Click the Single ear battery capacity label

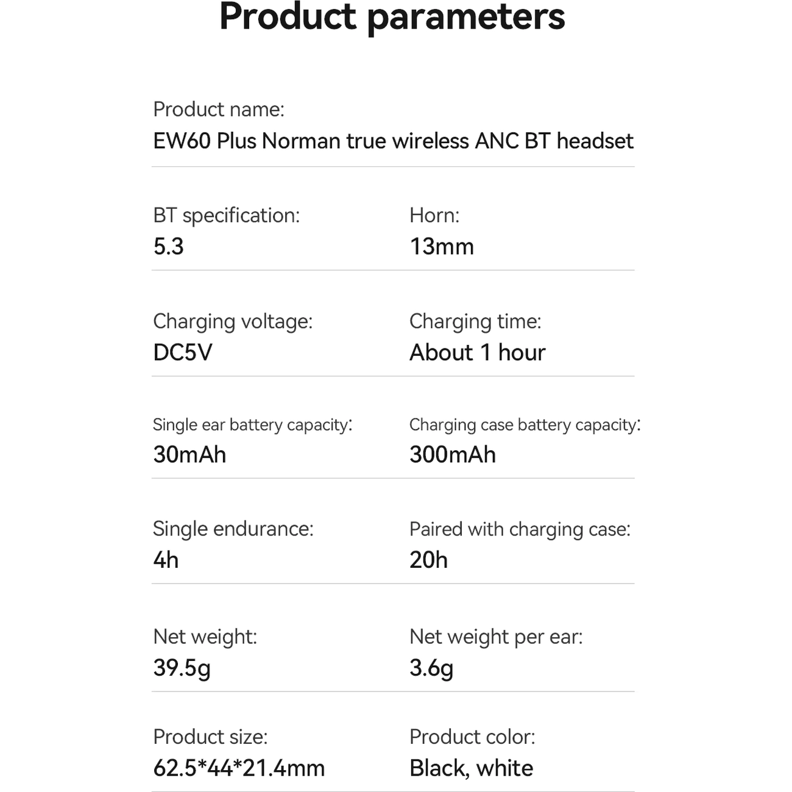252,425
